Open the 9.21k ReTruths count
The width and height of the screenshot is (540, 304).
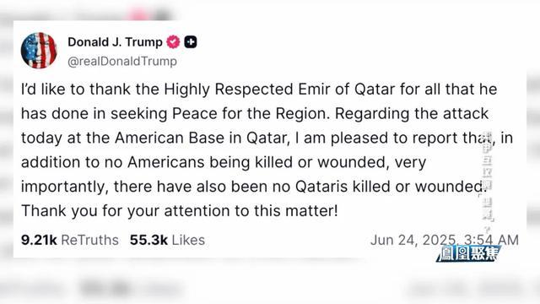pyautogui.click(x=69, y=240)
